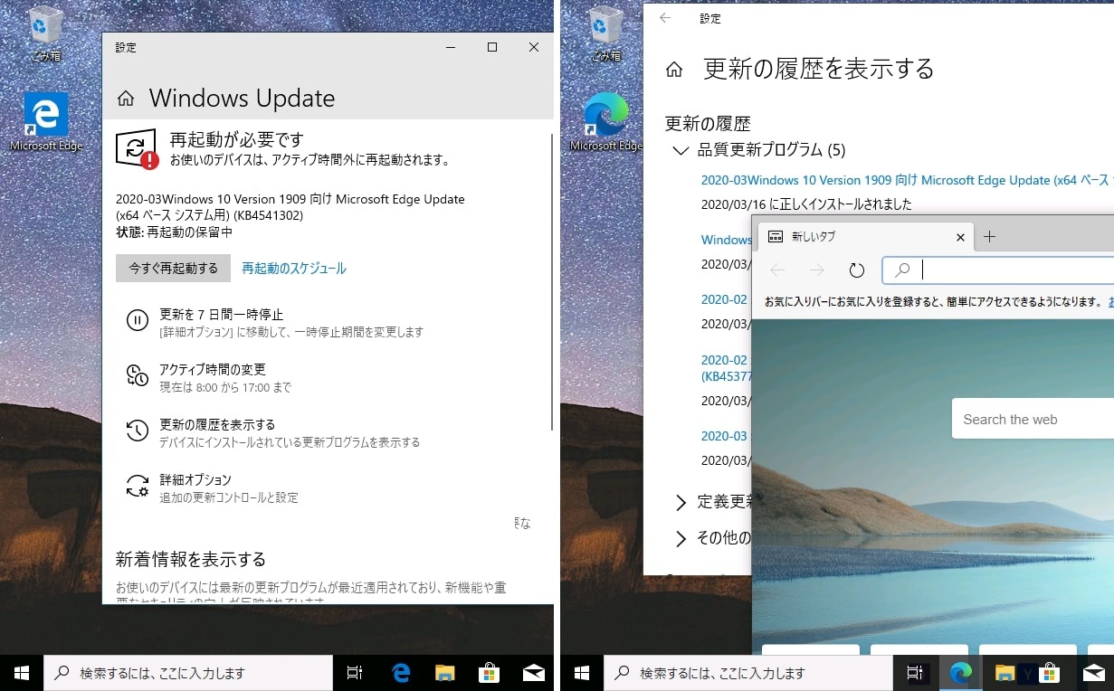Click the back arrow in the right Settings window

(665, 18)
